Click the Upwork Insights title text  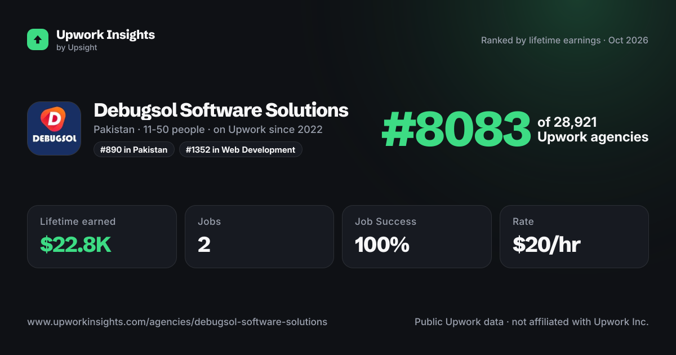click(x=105, y=34)
